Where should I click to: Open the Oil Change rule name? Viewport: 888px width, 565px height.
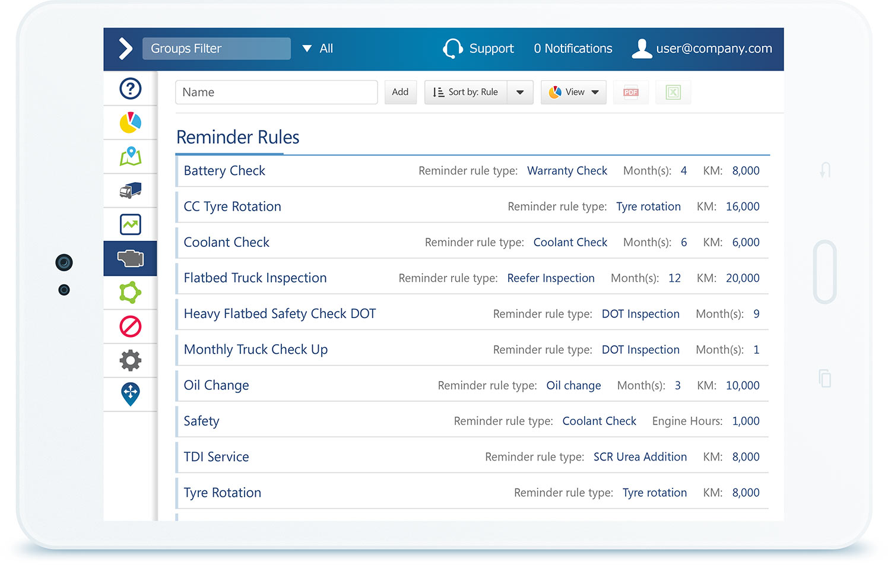point(216,385)
